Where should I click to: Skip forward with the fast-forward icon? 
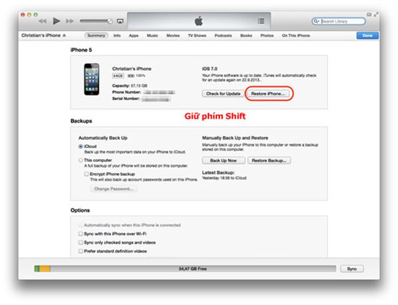(70, 21)
